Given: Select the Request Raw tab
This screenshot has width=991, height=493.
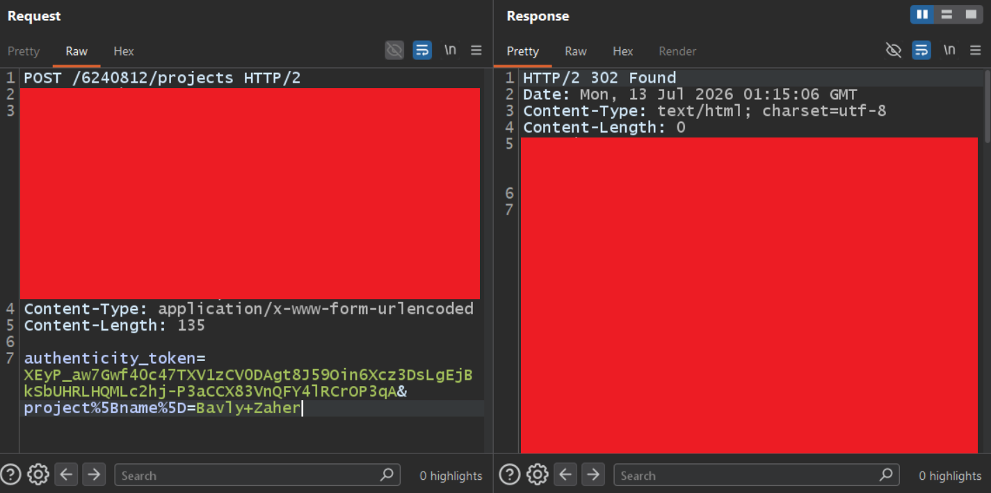Looking at the screenshot, I should coord(76,51).
